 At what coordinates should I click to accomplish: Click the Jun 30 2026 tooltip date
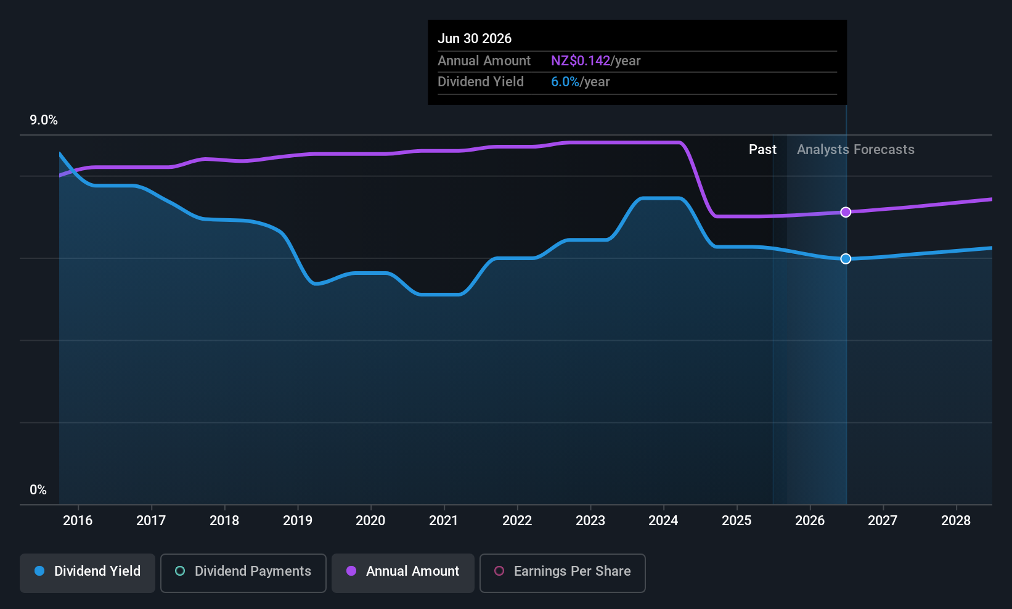(475, 39)
